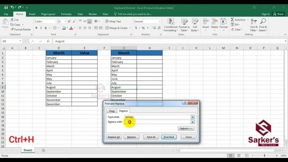
Task: Click the Replace with input field
Action: point(157,122)
